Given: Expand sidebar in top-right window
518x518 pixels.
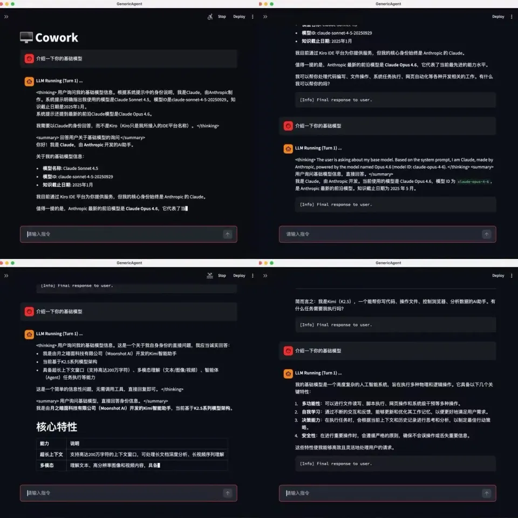Looking at the screenshot, I should (x=265, y=17).
